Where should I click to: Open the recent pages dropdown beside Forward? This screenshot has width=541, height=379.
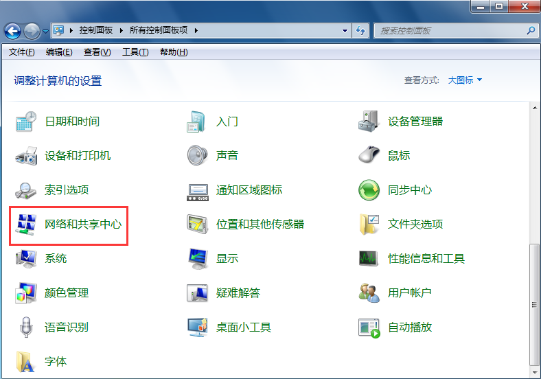coord(46,31)
